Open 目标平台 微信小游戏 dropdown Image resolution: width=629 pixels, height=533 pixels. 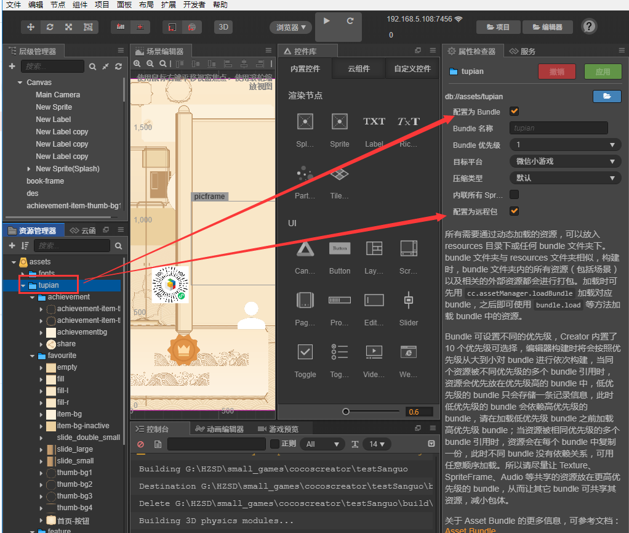point(565,161)
